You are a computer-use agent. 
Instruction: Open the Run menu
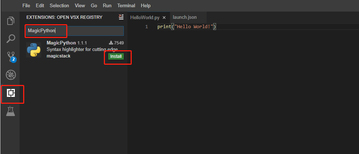click(107, 5)
